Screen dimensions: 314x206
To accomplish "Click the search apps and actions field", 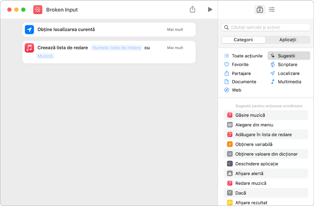I will tap(266, 27).
